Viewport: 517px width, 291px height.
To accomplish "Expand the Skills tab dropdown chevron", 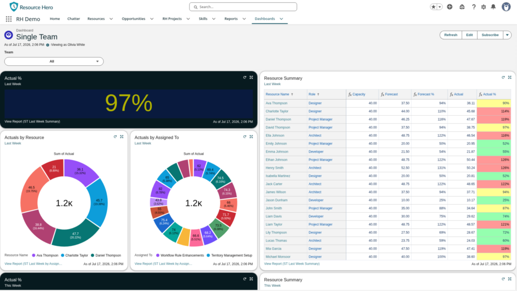I will [214, 19].
